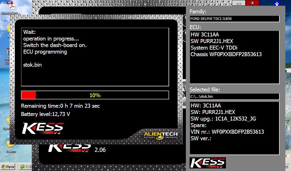Viewport: 291px width, 171px height.
Task: Click the "Wait:" line in the message box
Action: point(29,32)
